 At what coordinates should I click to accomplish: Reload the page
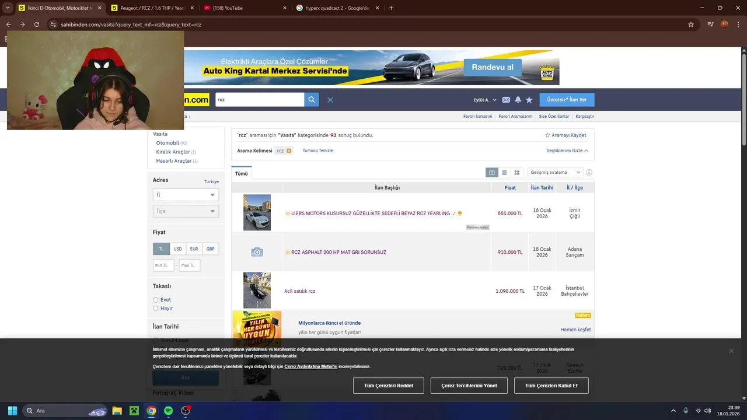click(36, 24)
